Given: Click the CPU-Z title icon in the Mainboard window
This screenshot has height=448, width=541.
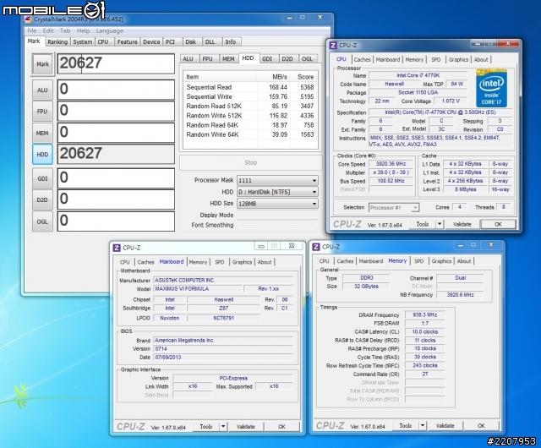Looking at the screenshot, I should 117,248.
